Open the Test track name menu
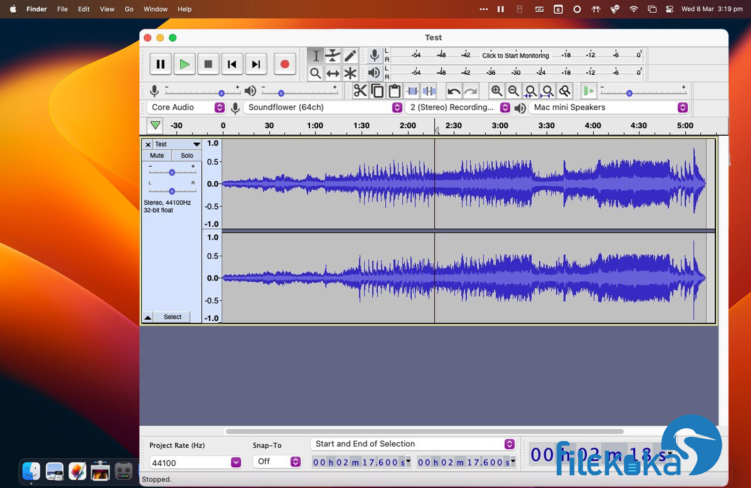This screenshot has height=488, width=751. (x=177, y=144)
